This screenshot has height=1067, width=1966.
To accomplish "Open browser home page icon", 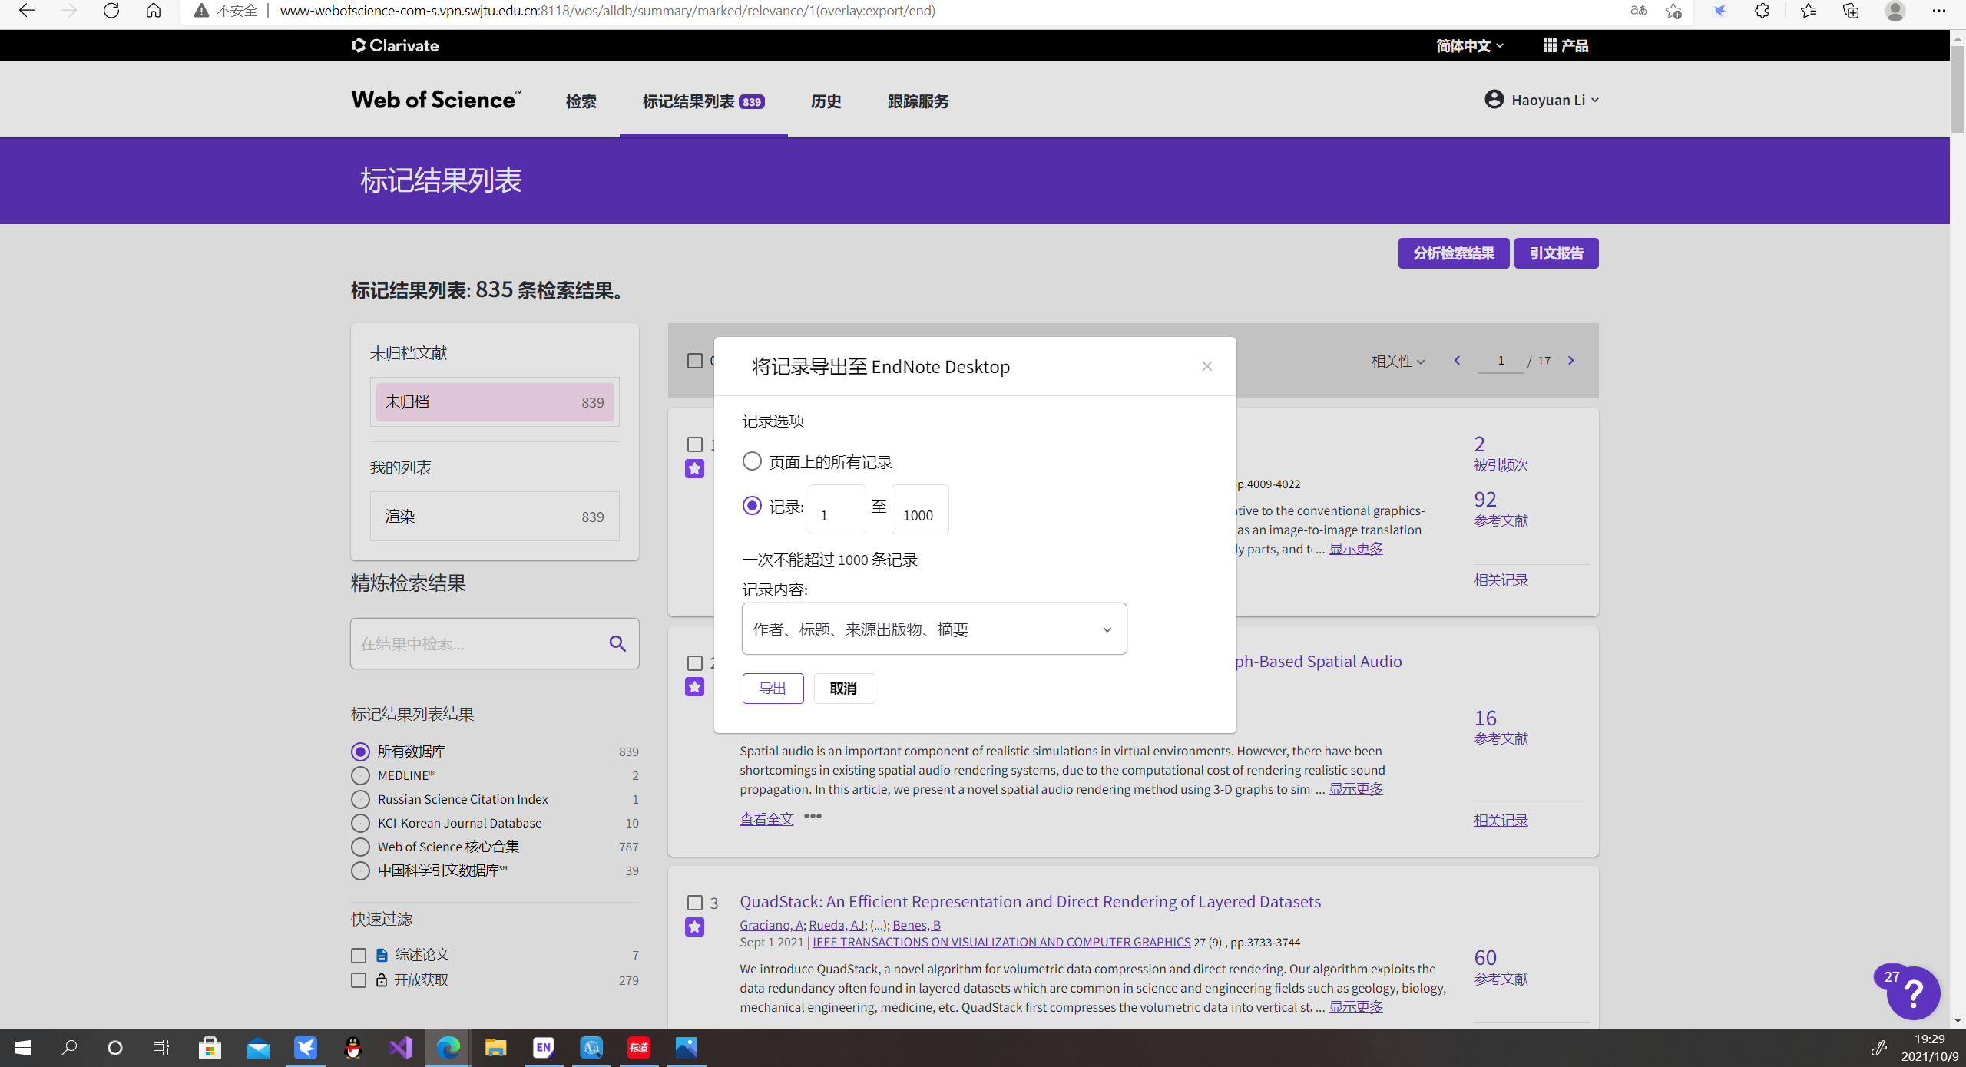I will click(x=154, y=11).
